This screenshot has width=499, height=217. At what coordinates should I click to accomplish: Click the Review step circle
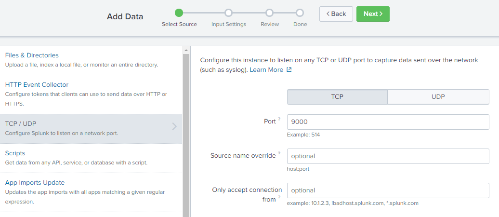270,13
